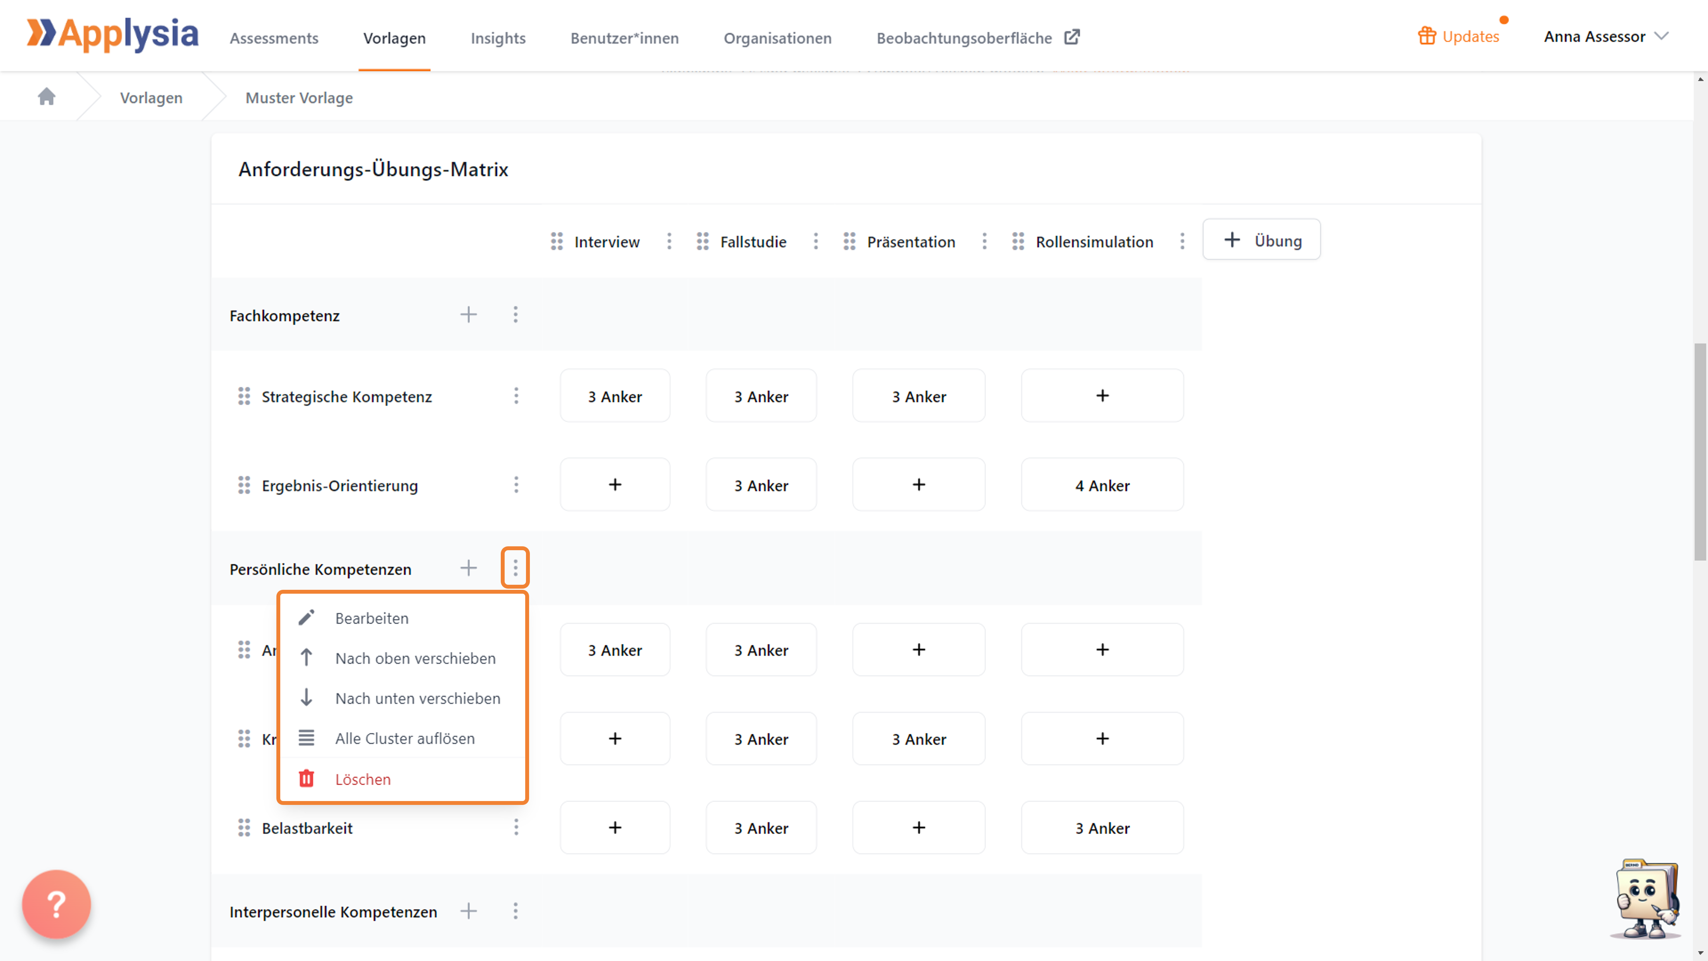The width and height of the screenshot is (1708, 961).
Task: Open three-dot menu for Interpersonelle Kompetenzen
Action: 515,911
